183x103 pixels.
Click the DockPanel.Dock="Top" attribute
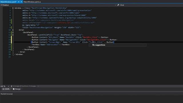click(71, 35)
